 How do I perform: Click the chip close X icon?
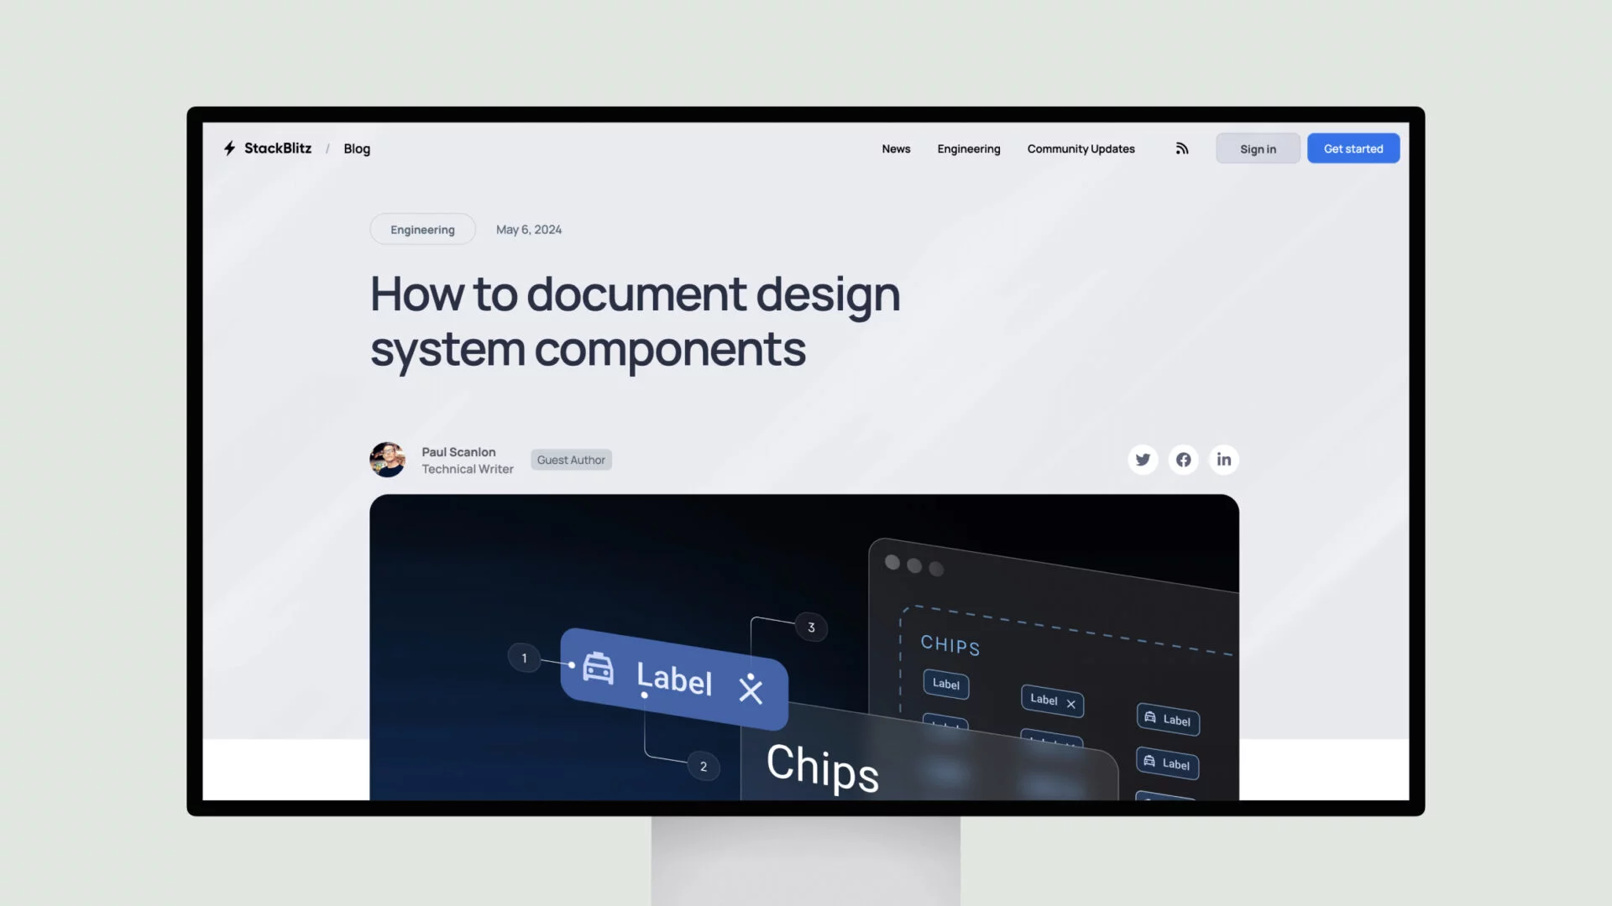751,690
